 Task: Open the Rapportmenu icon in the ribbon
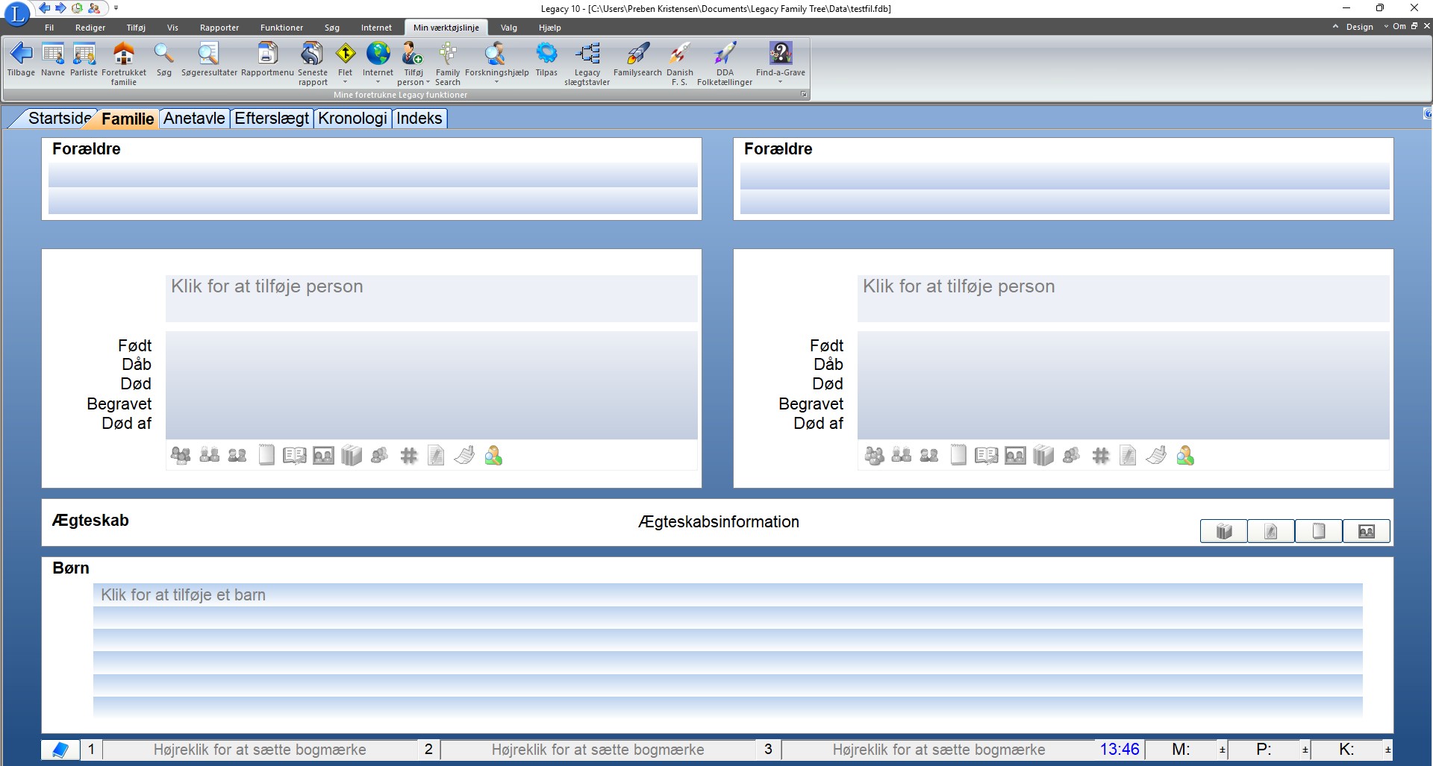tap(267, 54)
